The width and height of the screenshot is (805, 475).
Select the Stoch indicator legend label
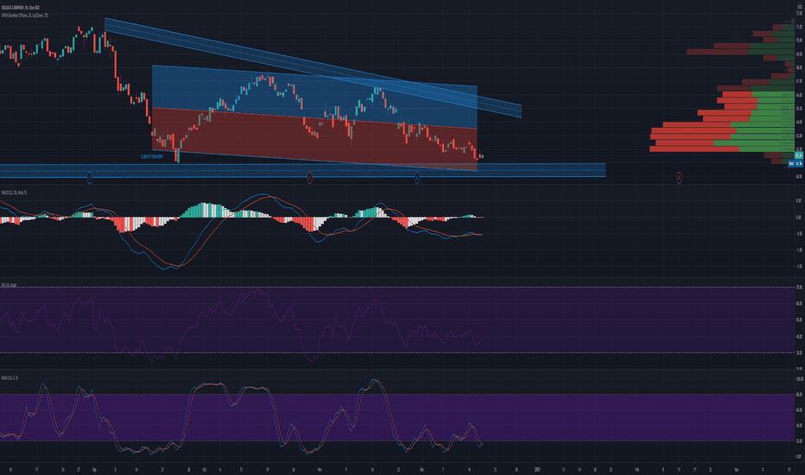pyautogui.click(x=10, y=377)
